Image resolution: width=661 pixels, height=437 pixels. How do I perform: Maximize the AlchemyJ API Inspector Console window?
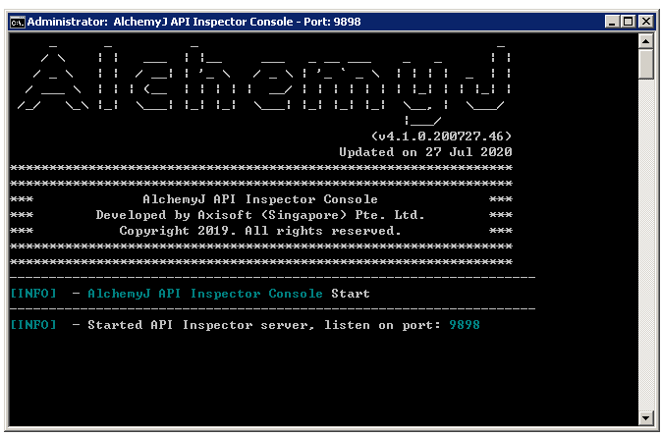629,22
